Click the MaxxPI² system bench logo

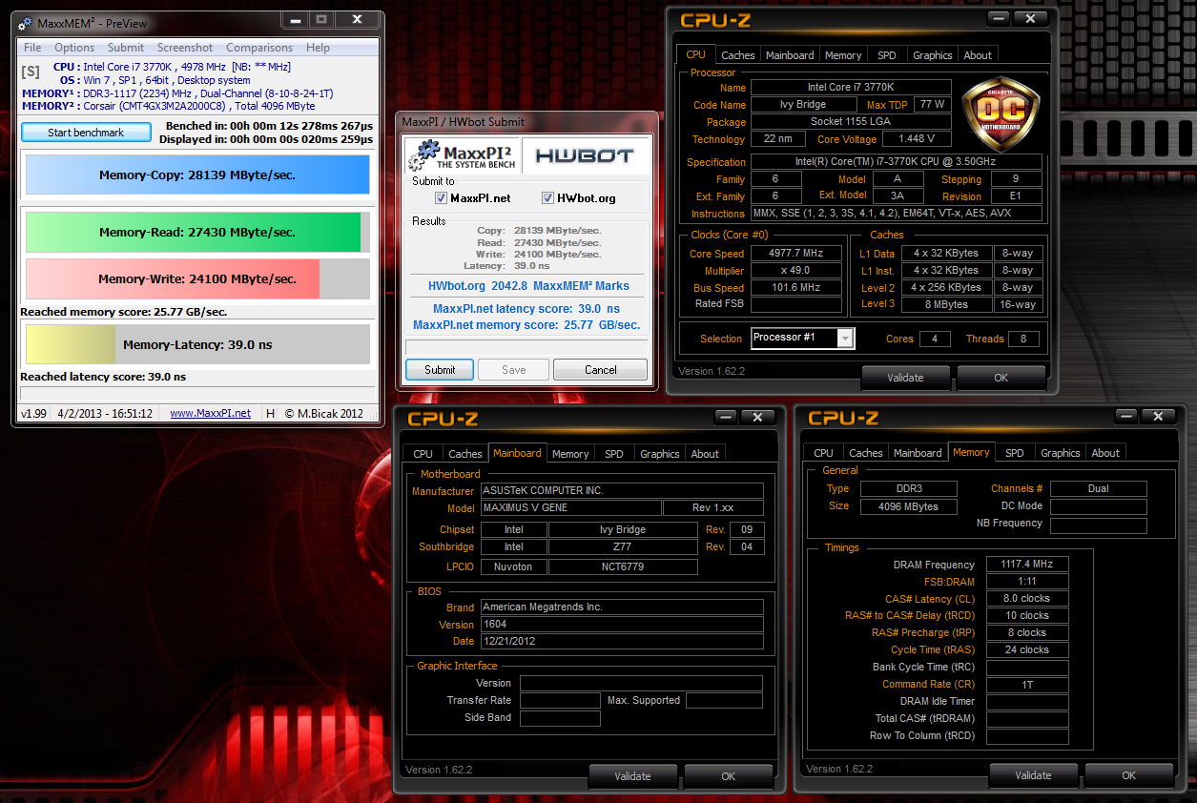461,156
